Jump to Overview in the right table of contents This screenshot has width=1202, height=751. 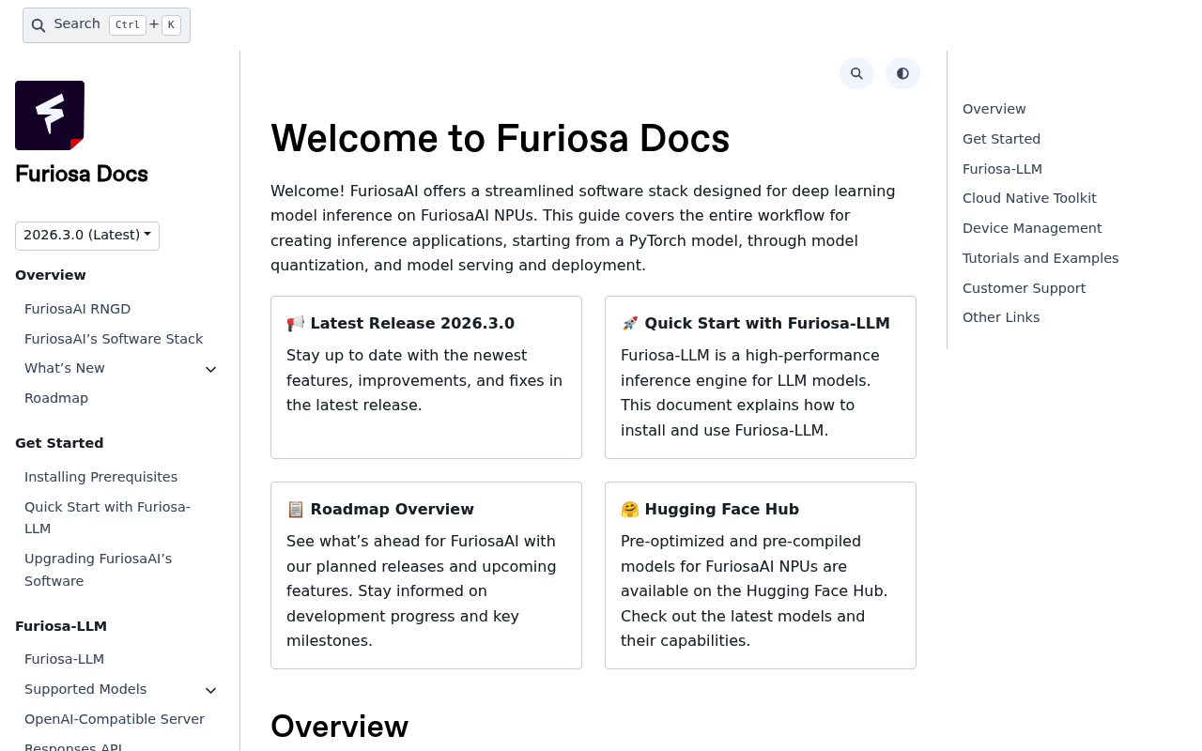pyautogui.click(x=994, y=109)
